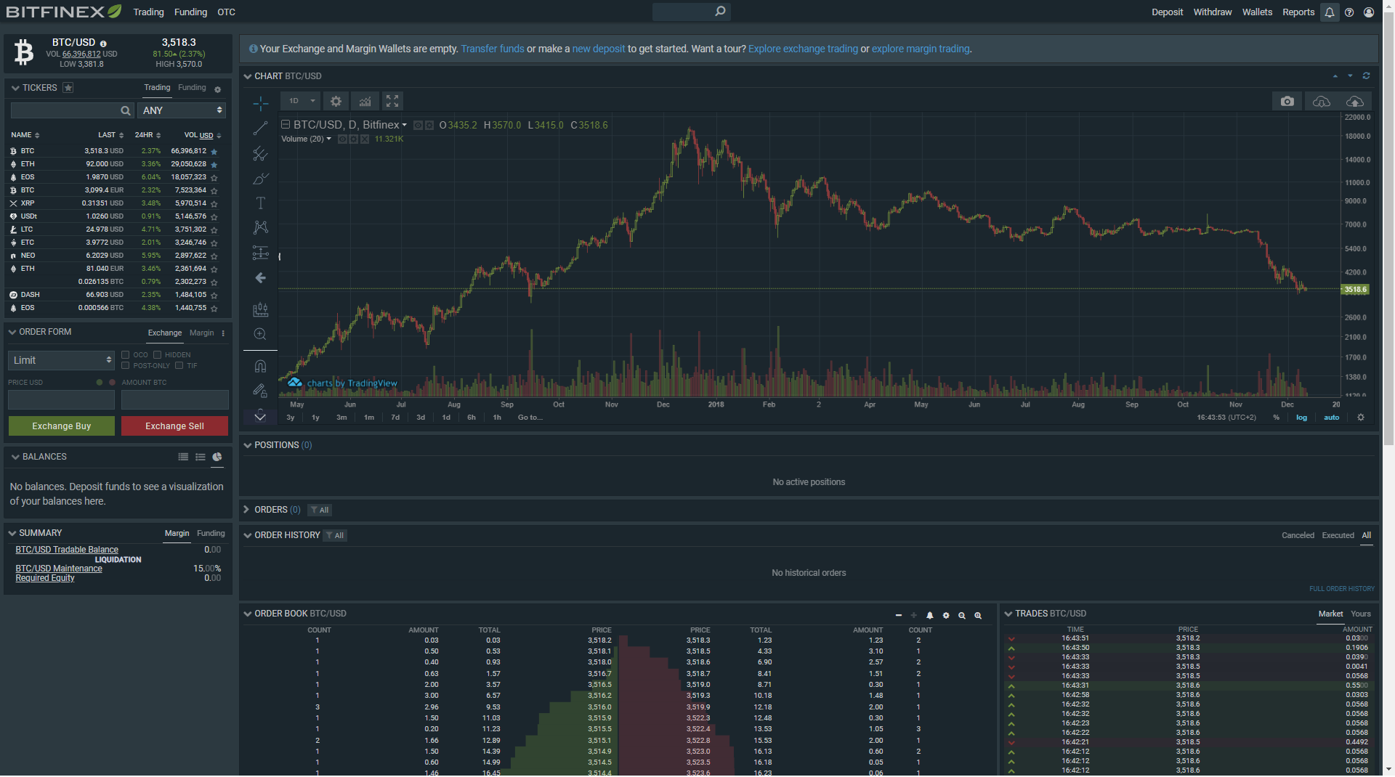Load chart layout from cloud
This screenshot has height=777, width=1395.
pyautogui.click(x=1321, y=101)
